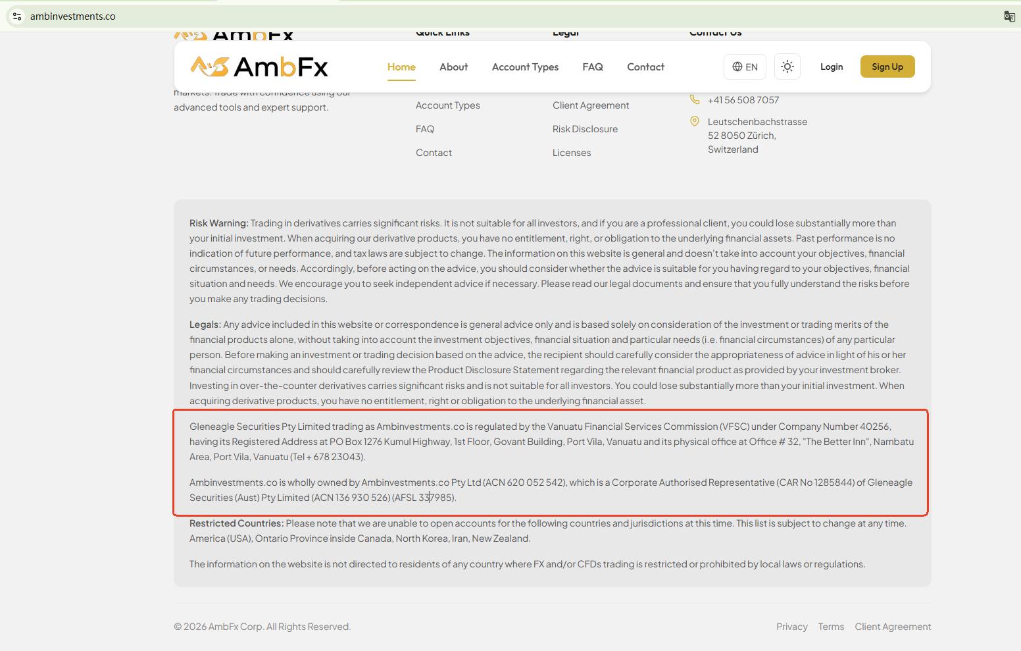
Task: Toggle the light/dark theme sun icon
Action: click(x=787, y=66)
